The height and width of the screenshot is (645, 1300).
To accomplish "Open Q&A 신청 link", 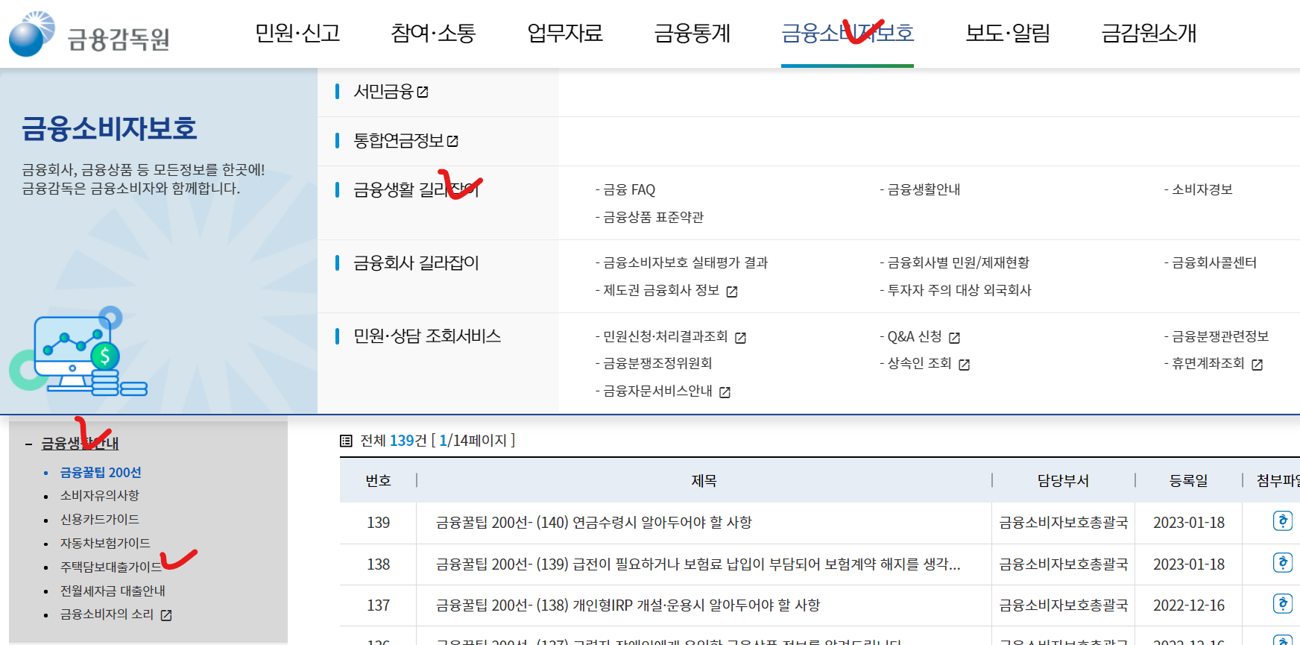I will [x=915, y=336].
